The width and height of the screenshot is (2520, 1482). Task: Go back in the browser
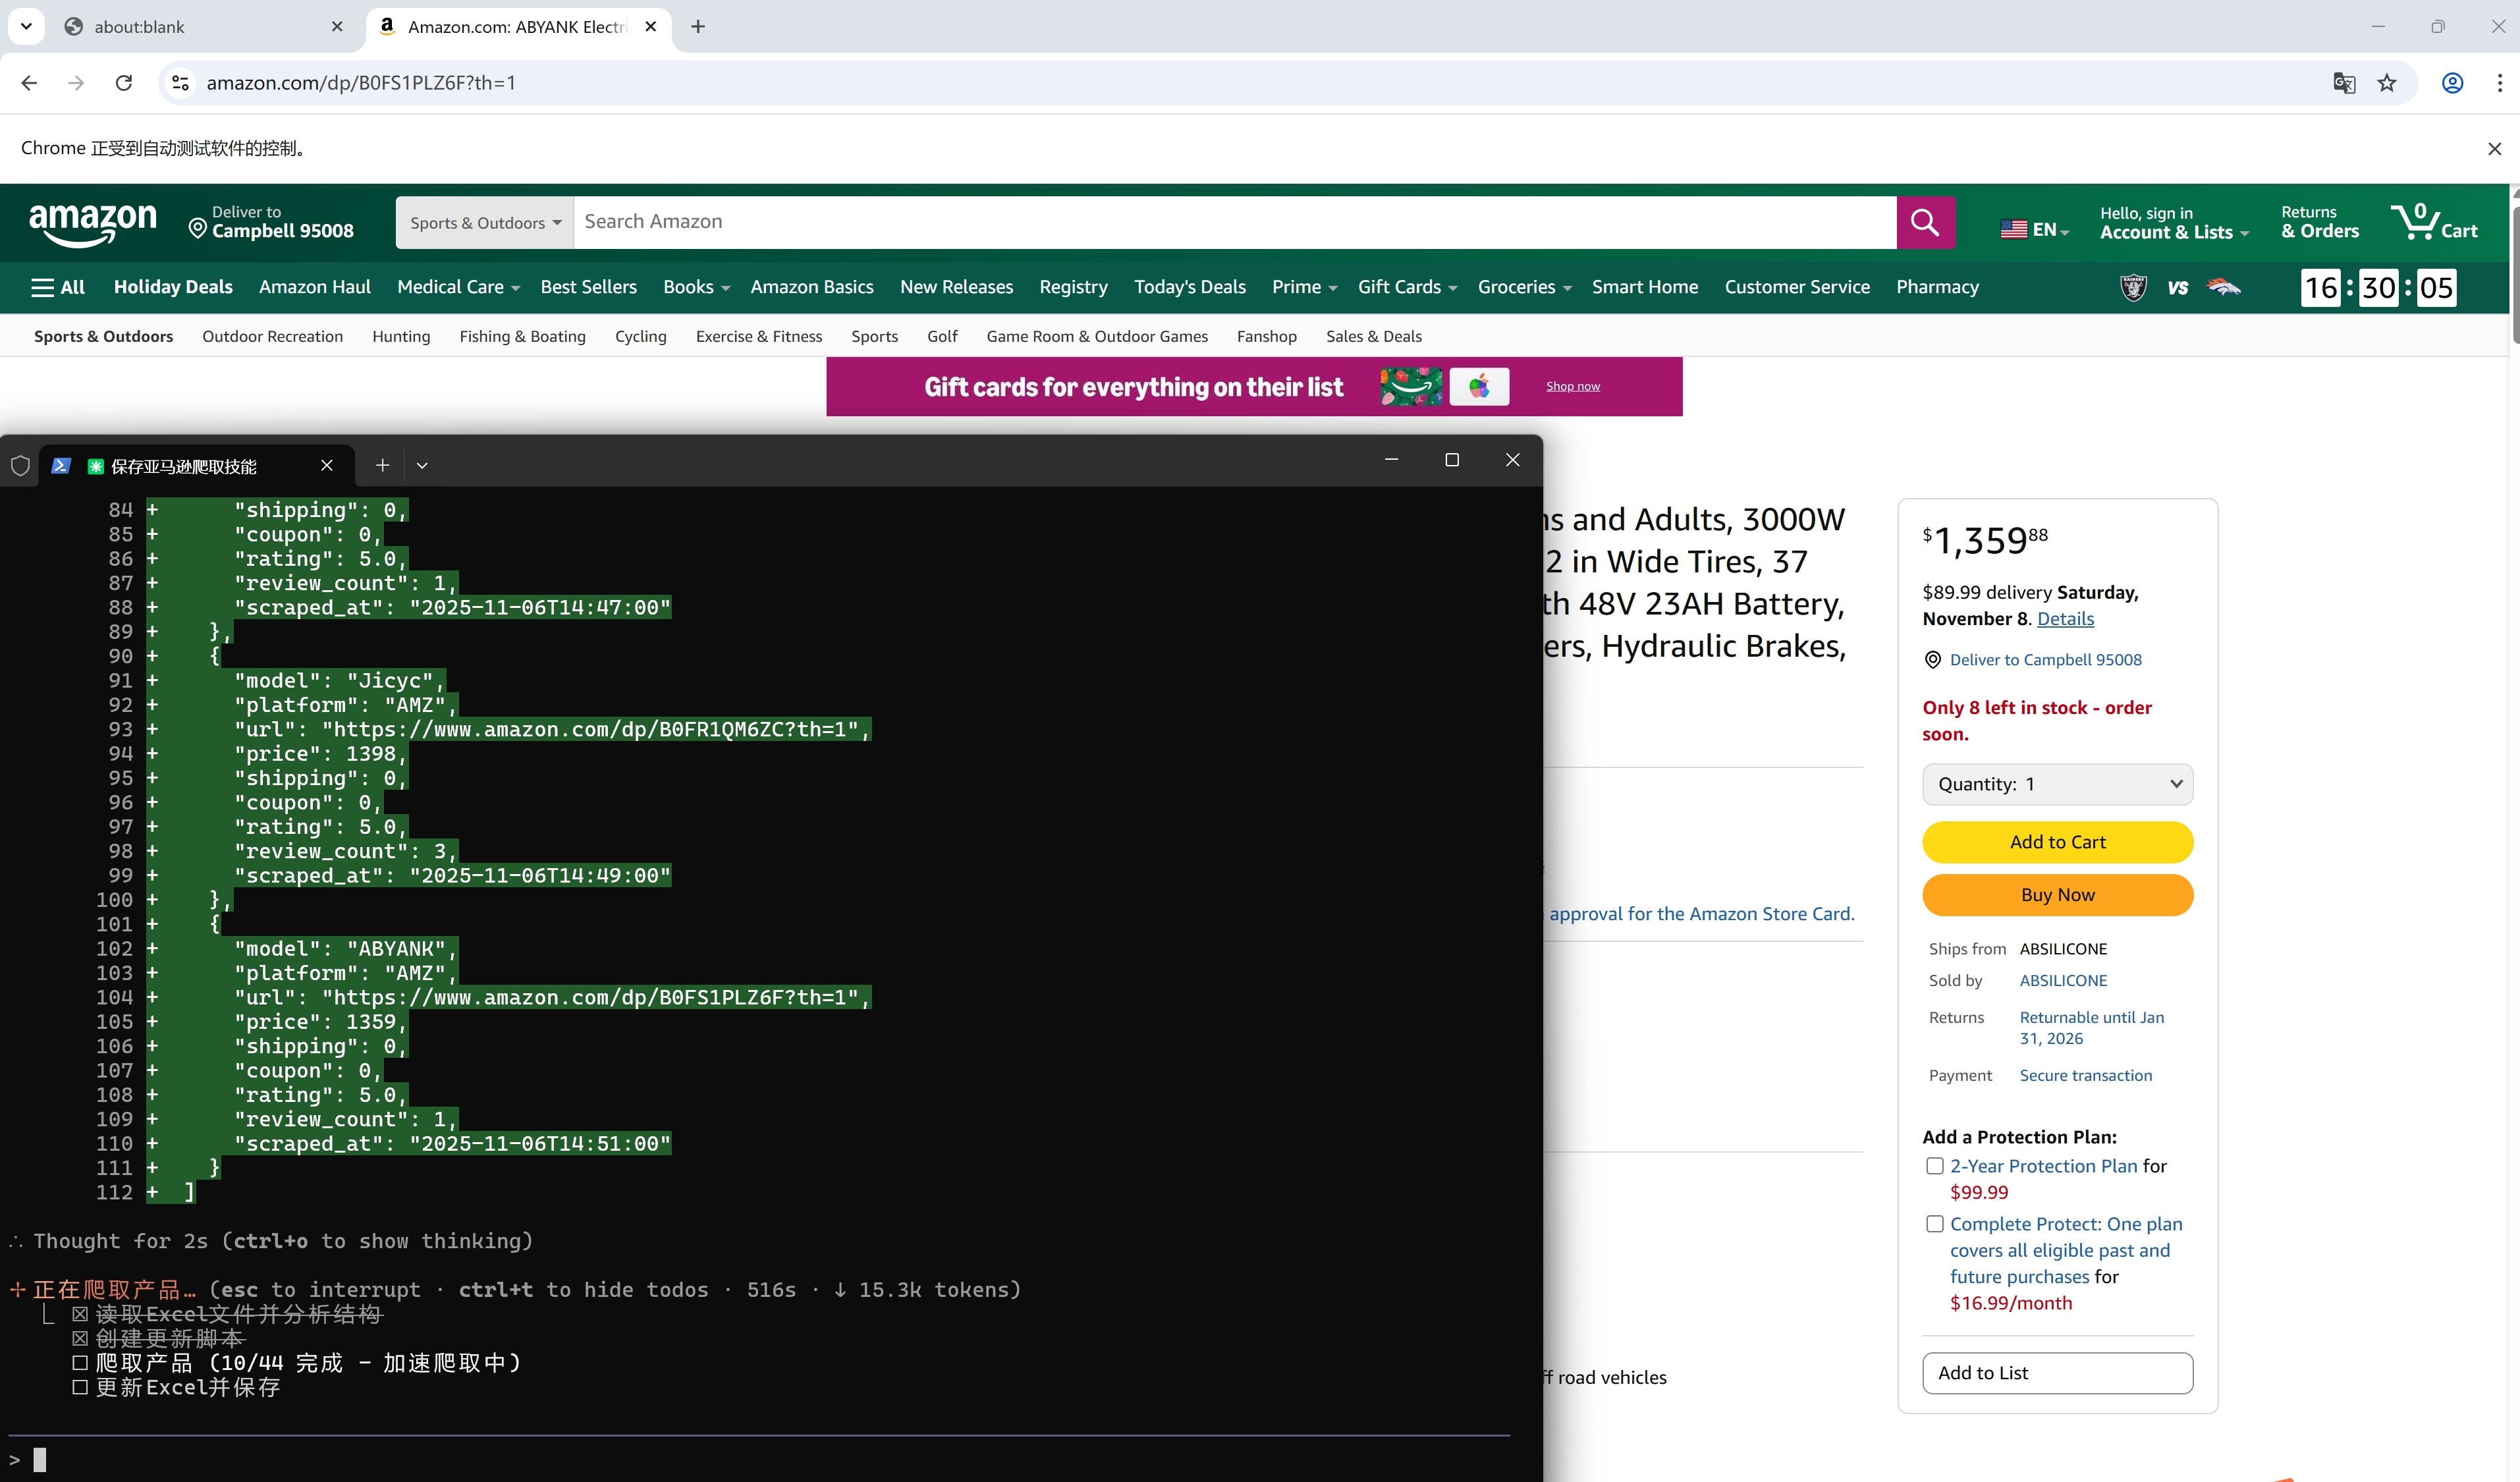click(x=29, y=83)
